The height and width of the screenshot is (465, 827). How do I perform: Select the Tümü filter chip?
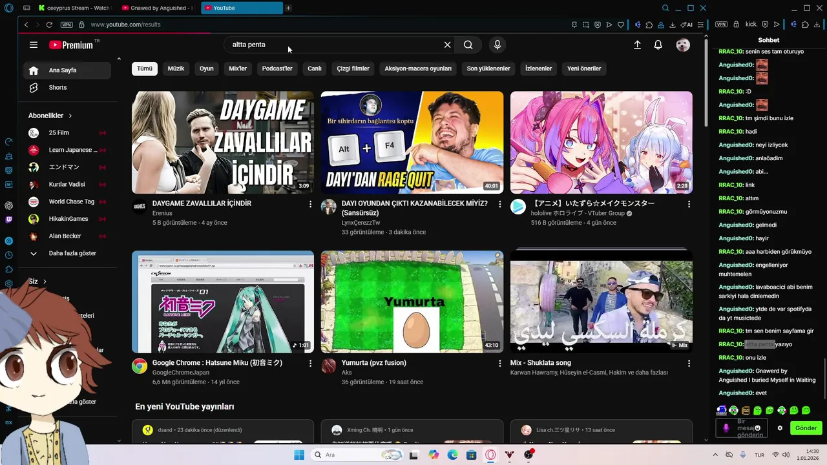coord(145,68)
